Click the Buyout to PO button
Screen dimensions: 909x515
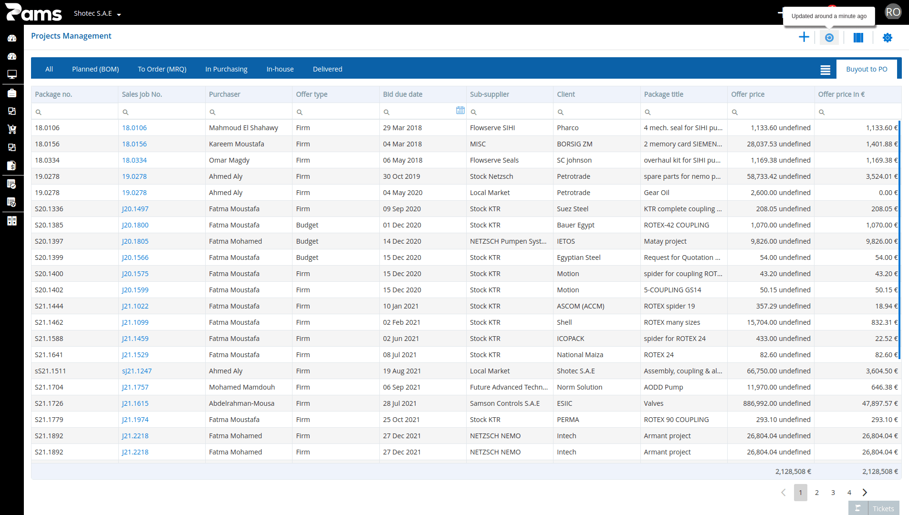click(x=867, y=69)
